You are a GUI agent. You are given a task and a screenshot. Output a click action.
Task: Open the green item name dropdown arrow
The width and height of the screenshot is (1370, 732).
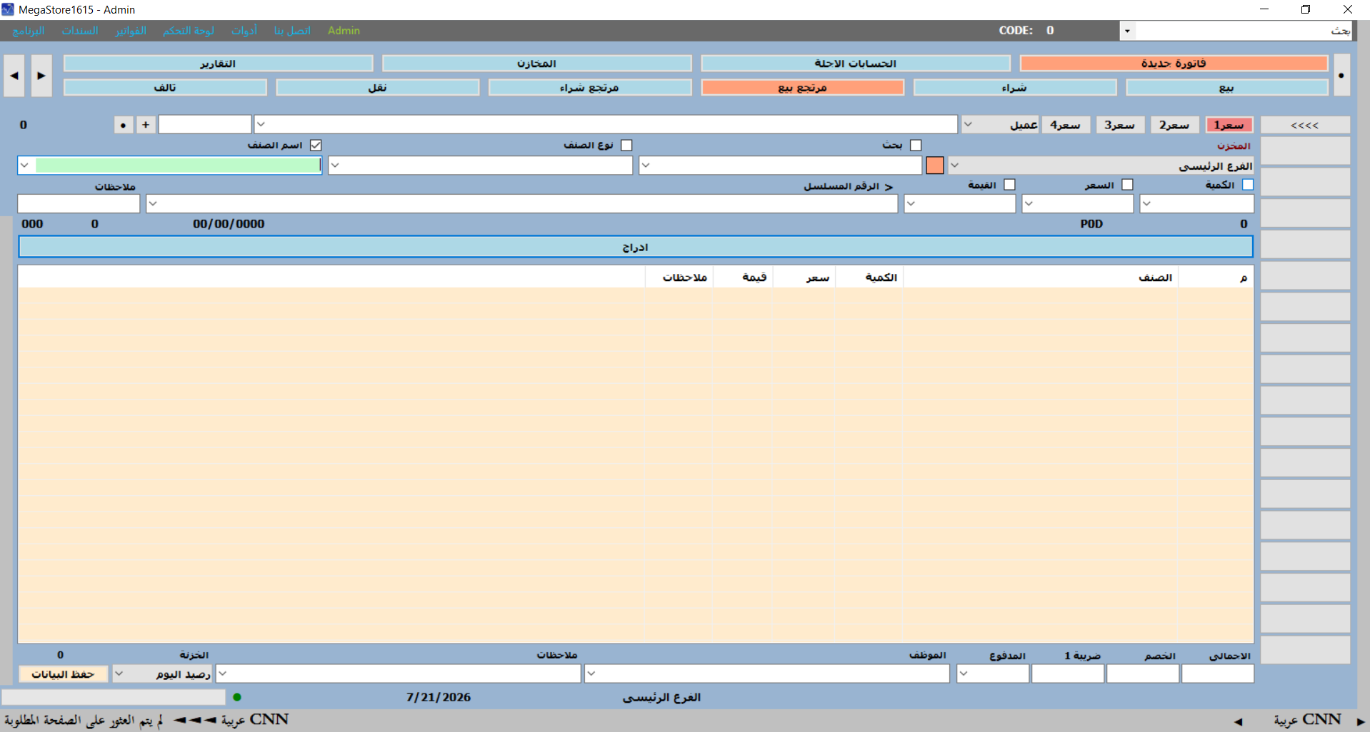26,166
